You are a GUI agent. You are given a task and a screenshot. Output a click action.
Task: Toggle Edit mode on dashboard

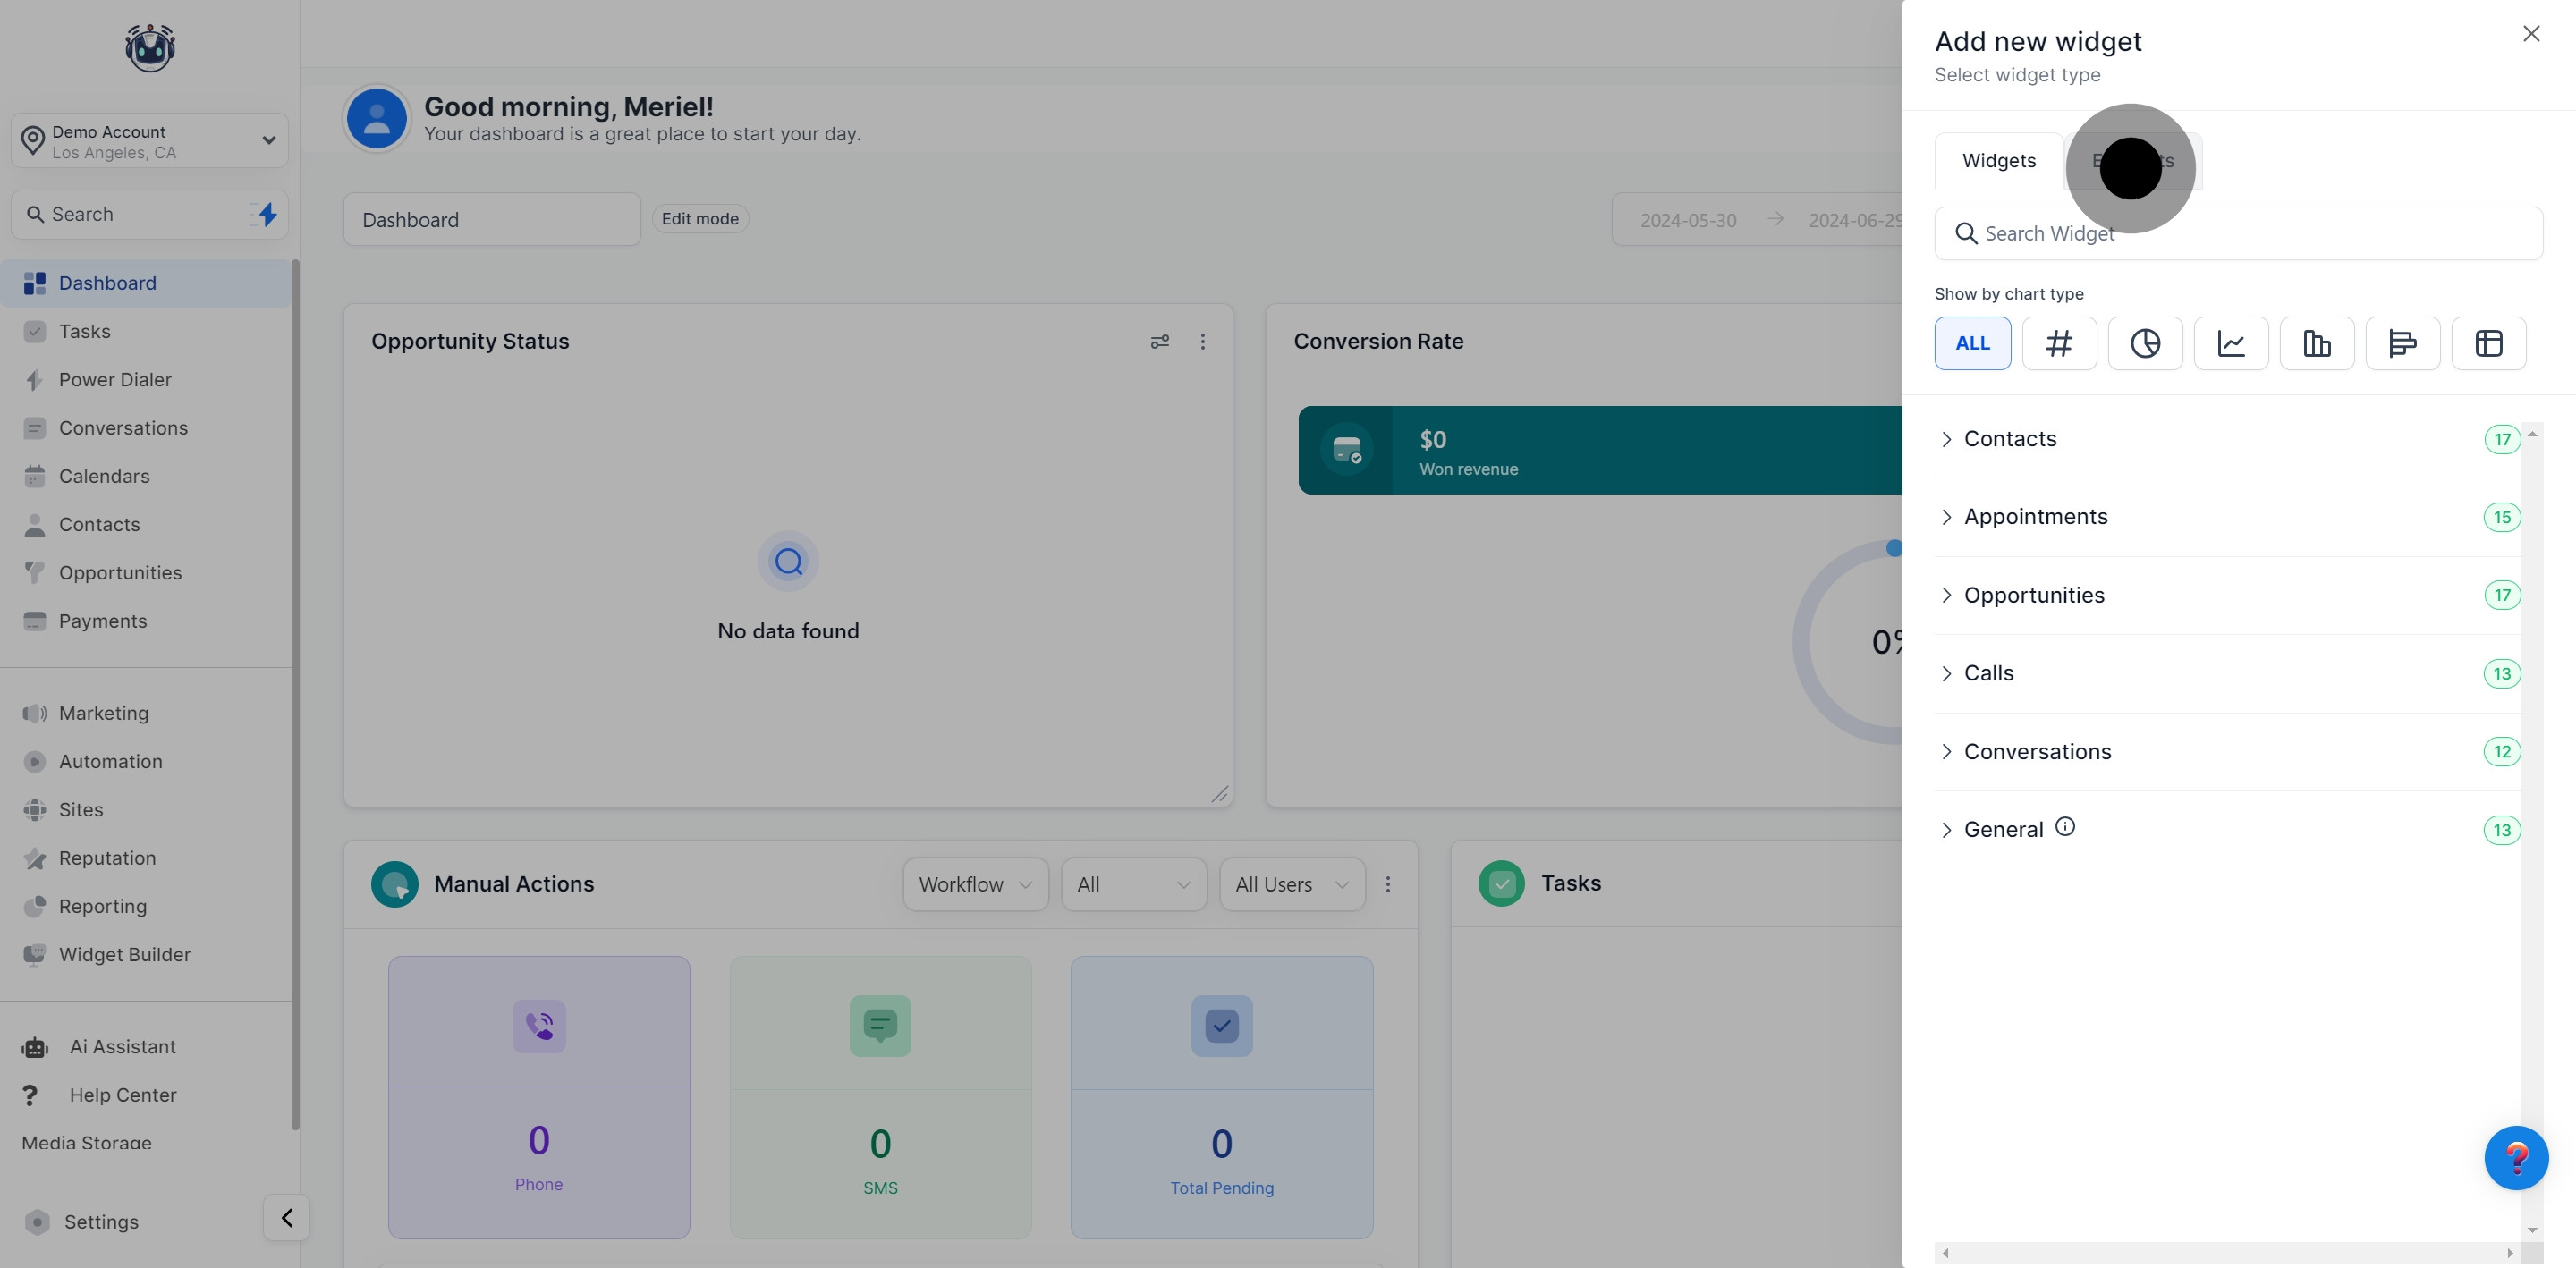[x=699, y=219]
